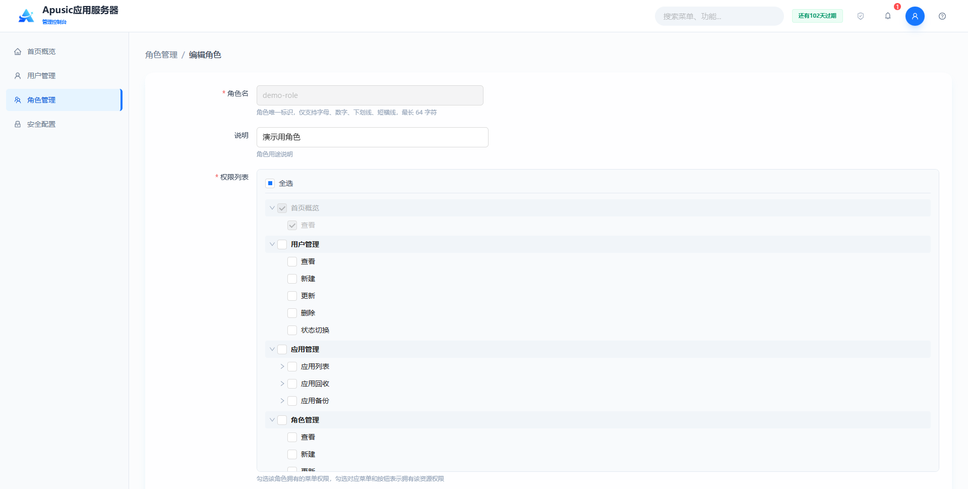This screenshot has height=489, width=968.
Task: Focus the 搜索菜单、功能 search box
Action: coord(719,16)
